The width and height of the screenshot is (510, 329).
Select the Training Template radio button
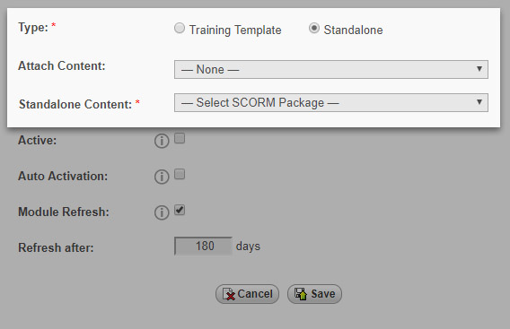click(x=180, y=29)
